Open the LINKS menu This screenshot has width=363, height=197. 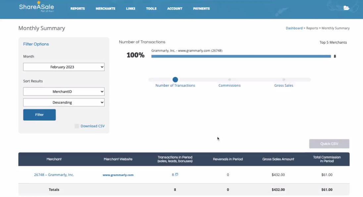point(130,9)
